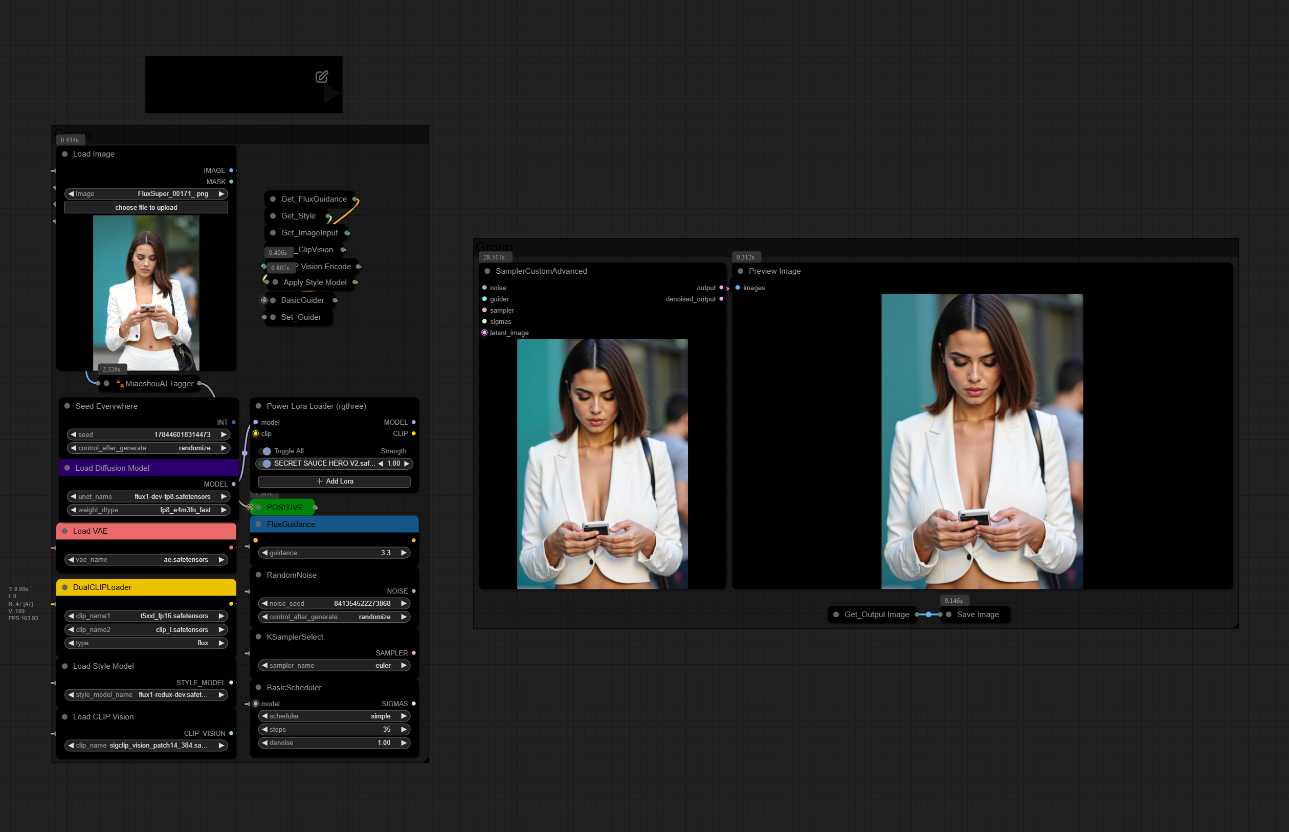Click the Load VAE node's title dot
The height and width of the screenshot is (832, 1289).
tap(65, 531)
